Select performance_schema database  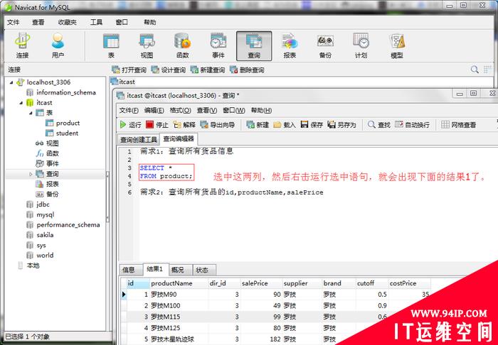pyautogui.click(x=63, y=224)
